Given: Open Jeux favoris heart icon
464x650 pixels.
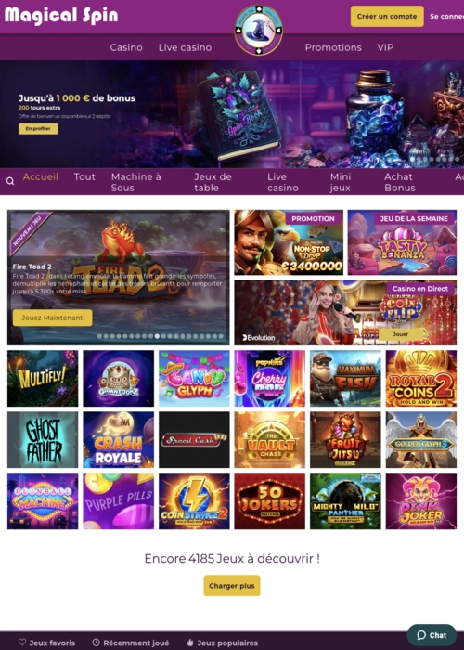Looking at the screenshot, I should (x=22, y=643).
